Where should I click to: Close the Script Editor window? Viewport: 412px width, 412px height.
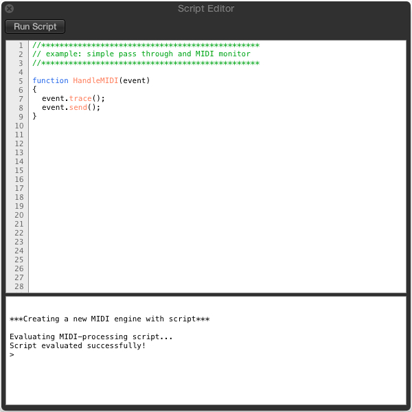pyautogui.click(x=10, y=9)
